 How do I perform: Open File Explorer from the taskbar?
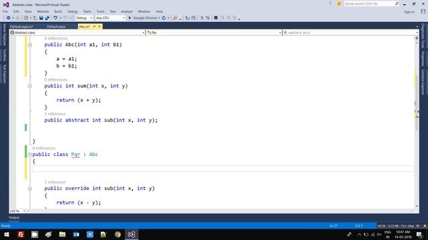62,234
